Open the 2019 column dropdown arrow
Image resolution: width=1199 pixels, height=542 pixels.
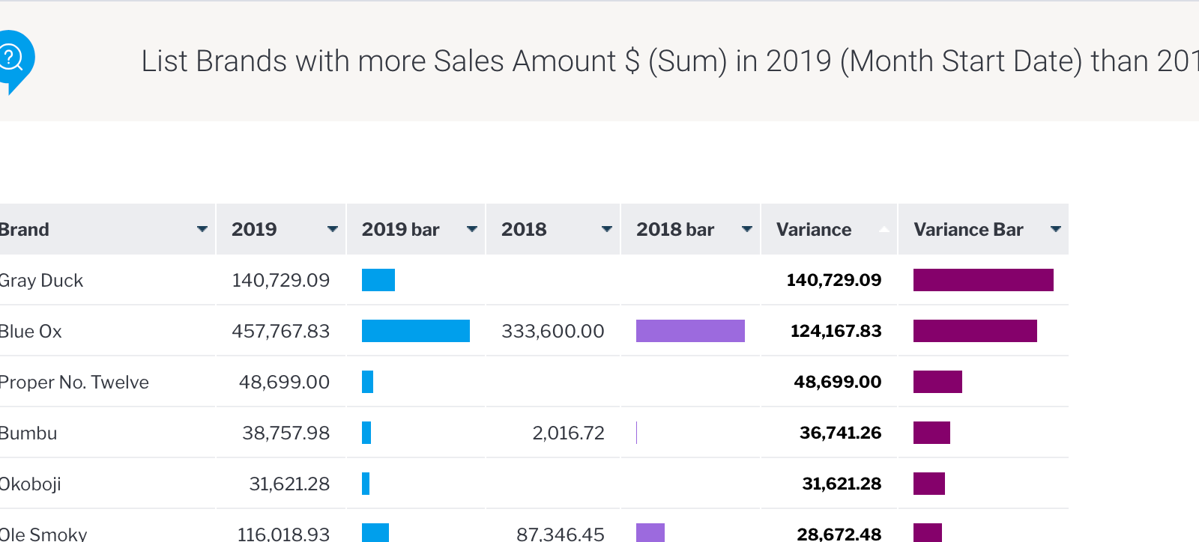click(332, 229)
